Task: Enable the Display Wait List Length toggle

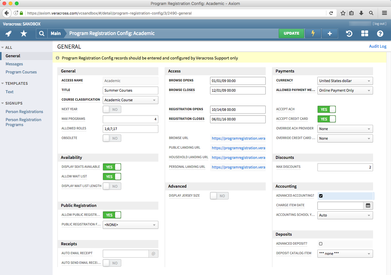Action: [112, 186]
